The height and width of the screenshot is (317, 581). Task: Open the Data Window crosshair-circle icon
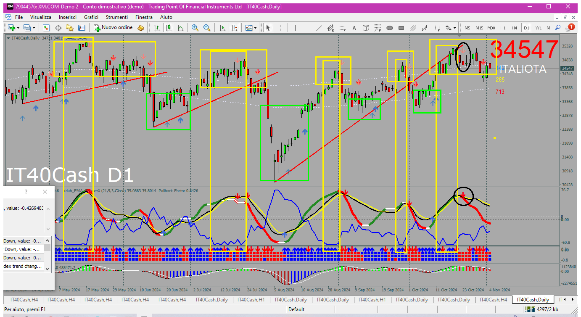coord(58,28)
